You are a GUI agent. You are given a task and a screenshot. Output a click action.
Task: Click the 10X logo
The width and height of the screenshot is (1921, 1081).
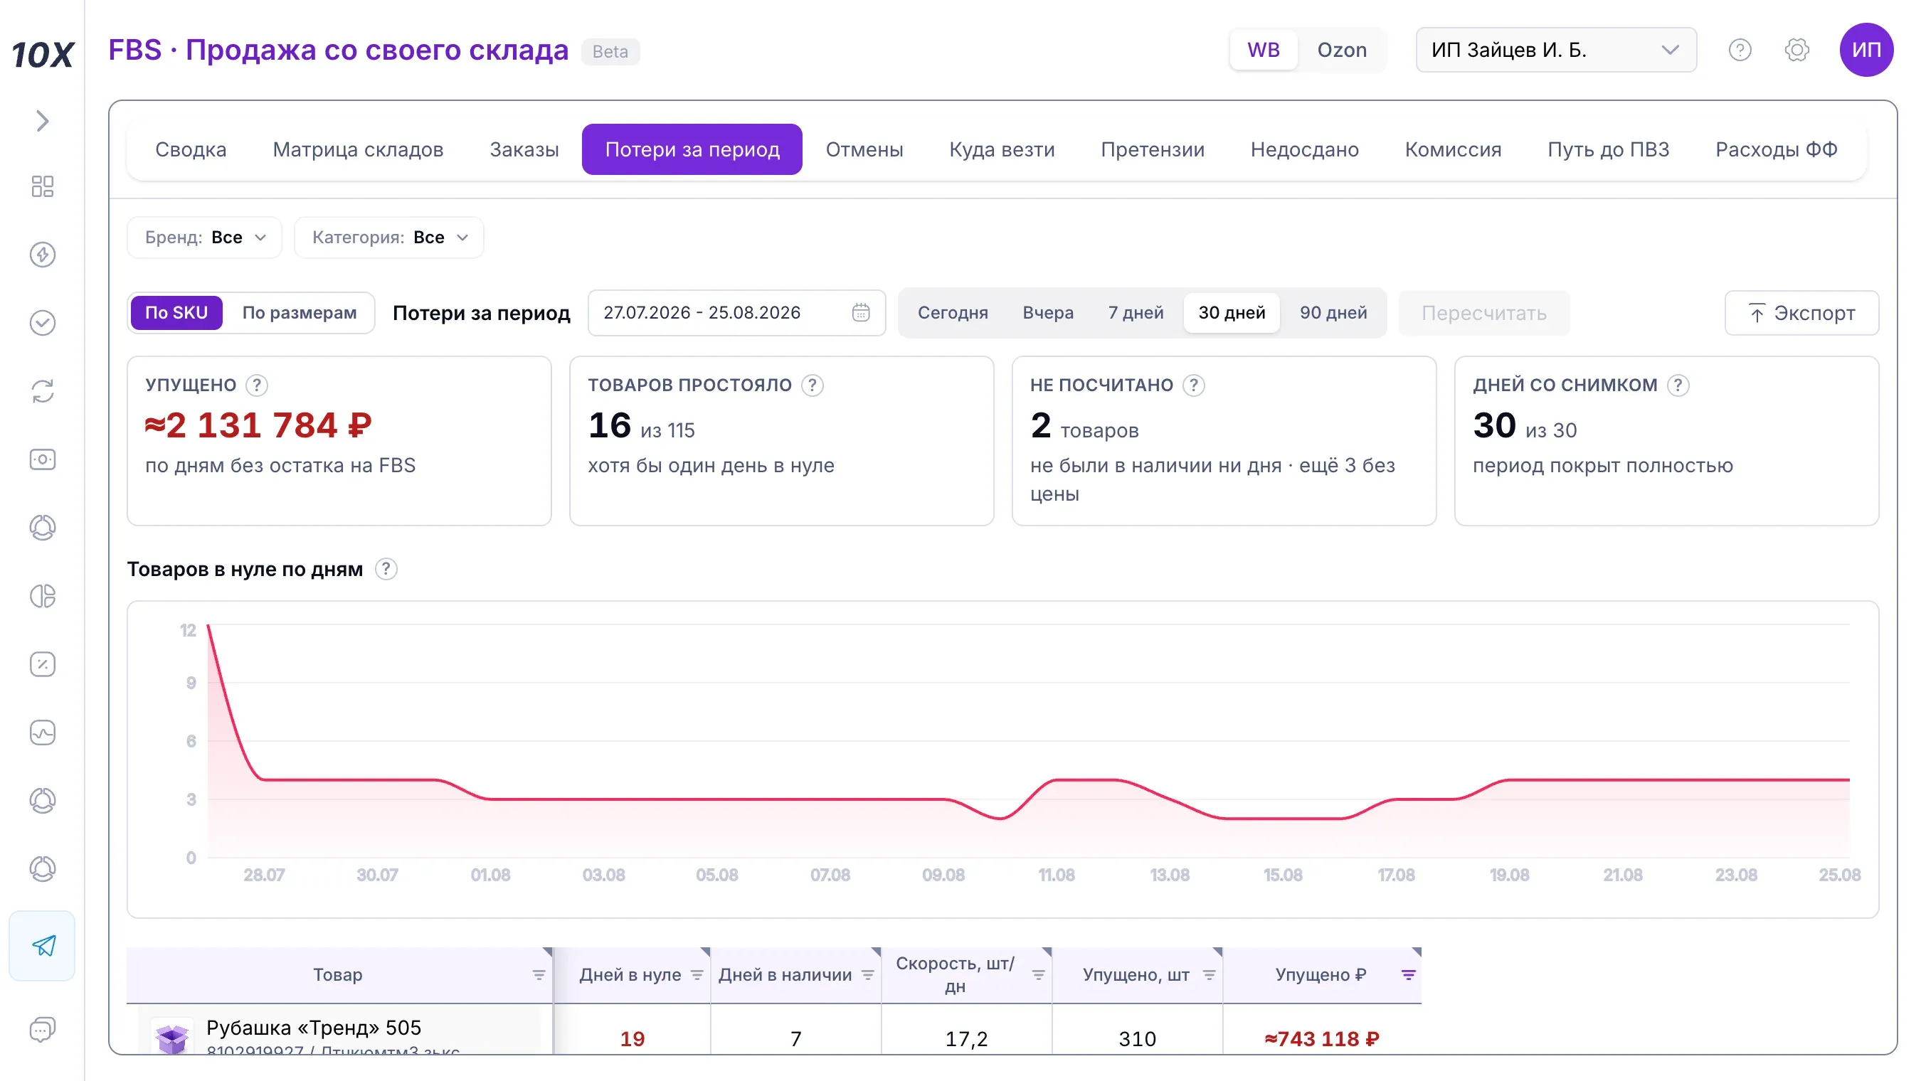click(43, 55)
